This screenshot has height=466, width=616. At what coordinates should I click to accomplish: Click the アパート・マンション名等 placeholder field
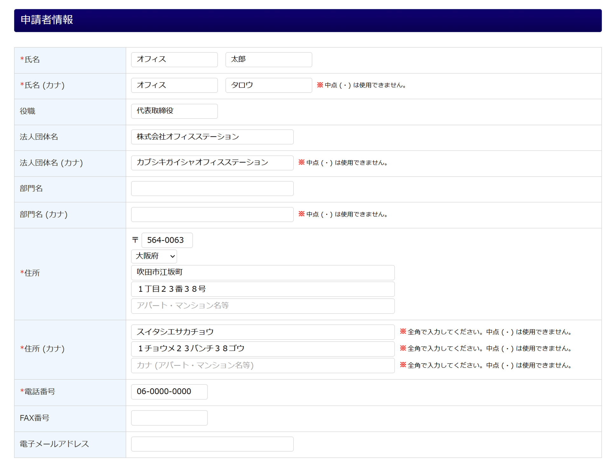coord(263,306)
